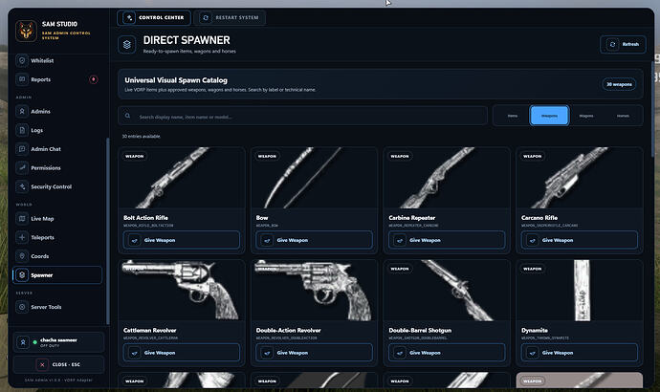This screenshot has height=392, width=660.
Task: Click the '30 entries available' text
Action: tap(141, 137)
